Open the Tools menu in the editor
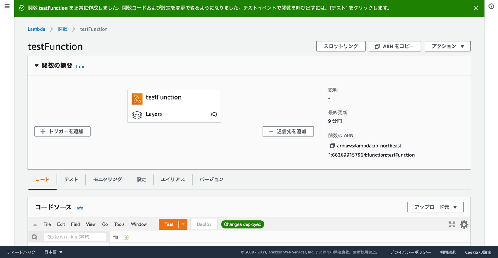 pyautogui.click(x=120, y=224)
